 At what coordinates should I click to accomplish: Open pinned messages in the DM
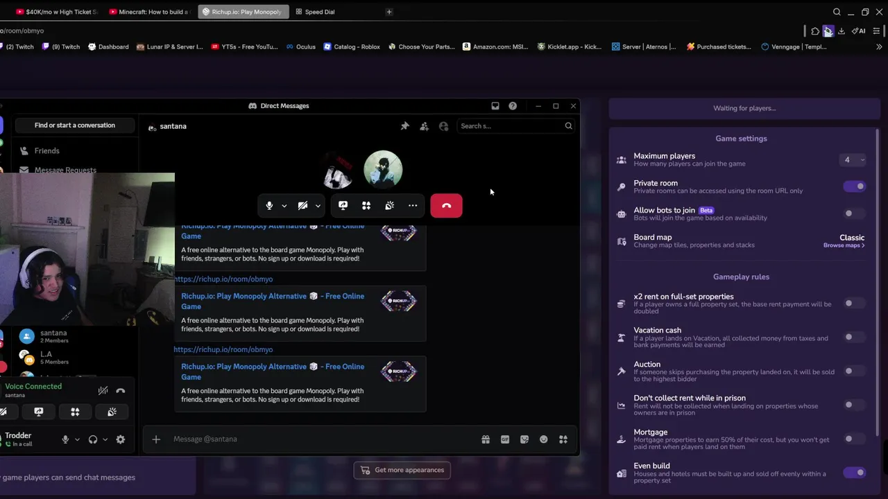(405, 126)
